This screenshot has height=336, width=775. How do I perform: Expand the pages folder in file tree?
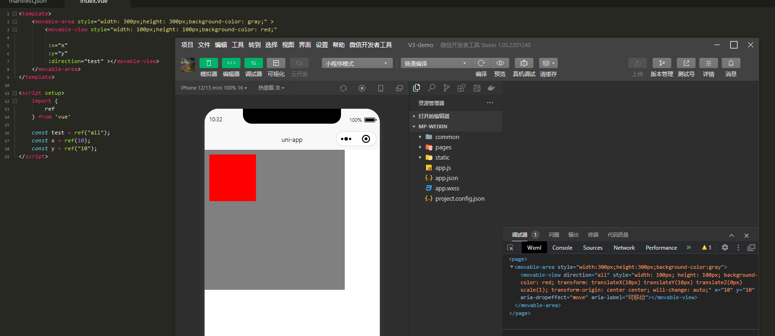[443, 147]
